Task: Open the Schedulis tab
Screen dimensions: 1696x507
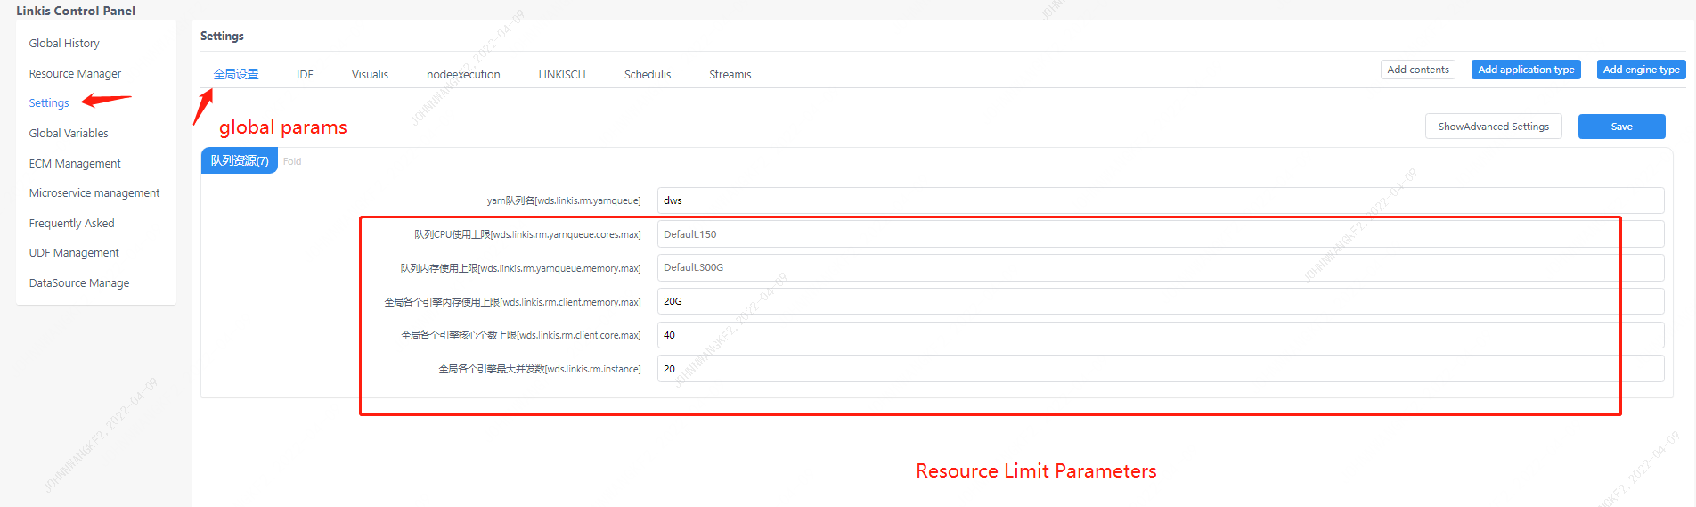Action: coord(648,75)
